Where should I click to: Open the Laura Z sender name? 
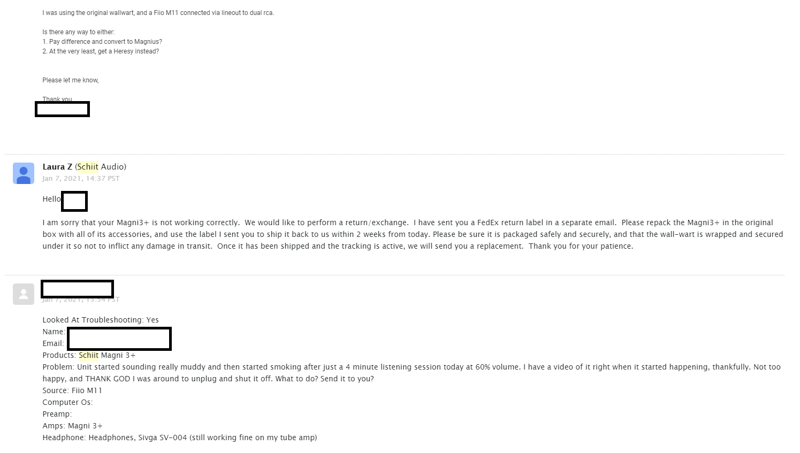coord(57,167)
